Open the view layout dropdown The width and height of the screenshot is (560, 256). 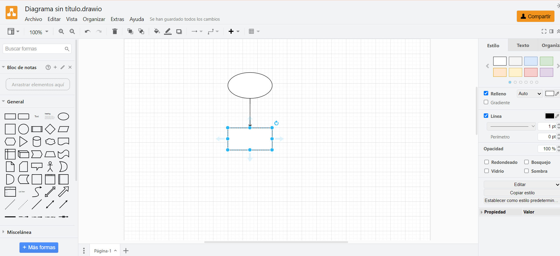point(13,32)
